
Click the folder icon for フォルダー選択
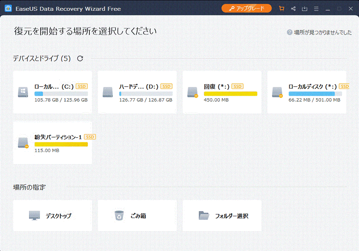click(204, 216)
